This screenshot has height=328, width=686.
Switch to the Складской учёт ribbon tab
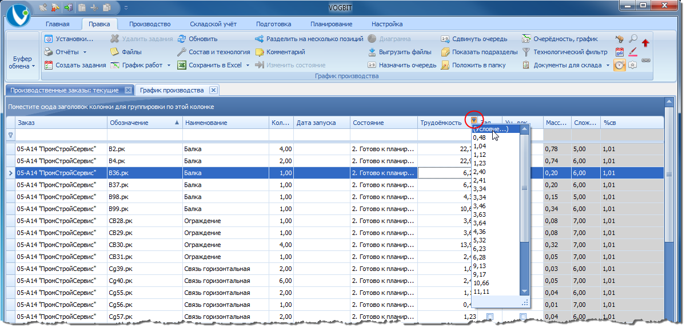click(214, 24)
